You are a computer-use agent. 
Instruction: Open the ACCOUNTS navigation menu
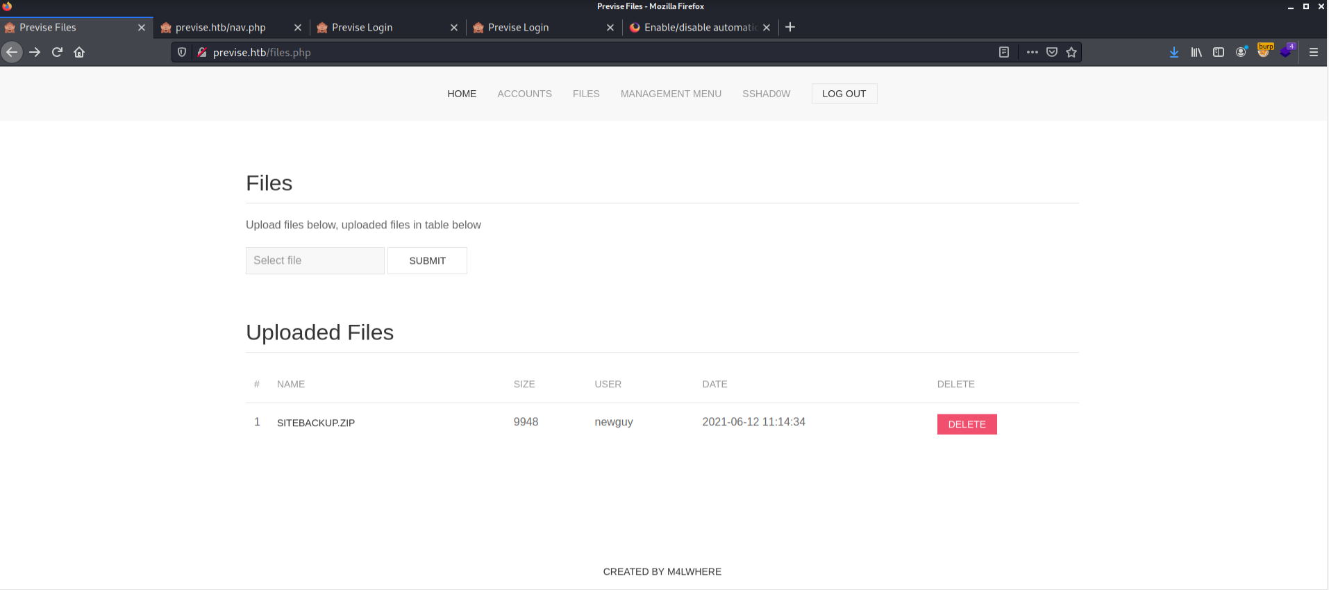pyautogui.click(x=524, y=94)
